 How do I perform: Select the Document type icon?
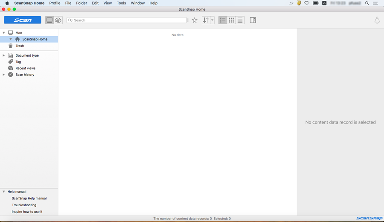pos(11,55)
